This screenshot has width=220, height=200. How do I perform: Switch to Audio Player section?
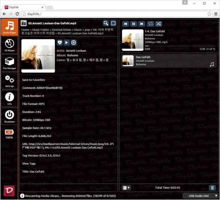pos(9,27)
